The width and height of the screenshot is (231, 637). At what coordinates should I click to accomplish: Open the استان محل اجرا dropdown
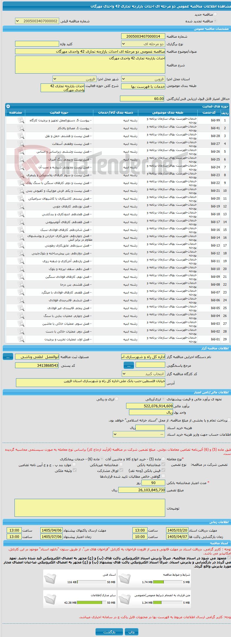pyautogui.click(x=143, y=79)
